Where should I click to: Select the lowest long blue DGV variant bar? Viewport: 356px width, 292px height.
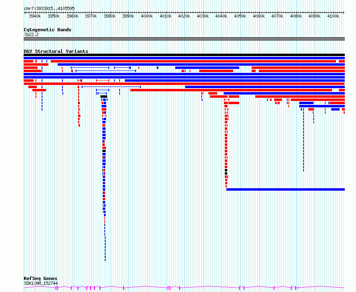point(286,189)
